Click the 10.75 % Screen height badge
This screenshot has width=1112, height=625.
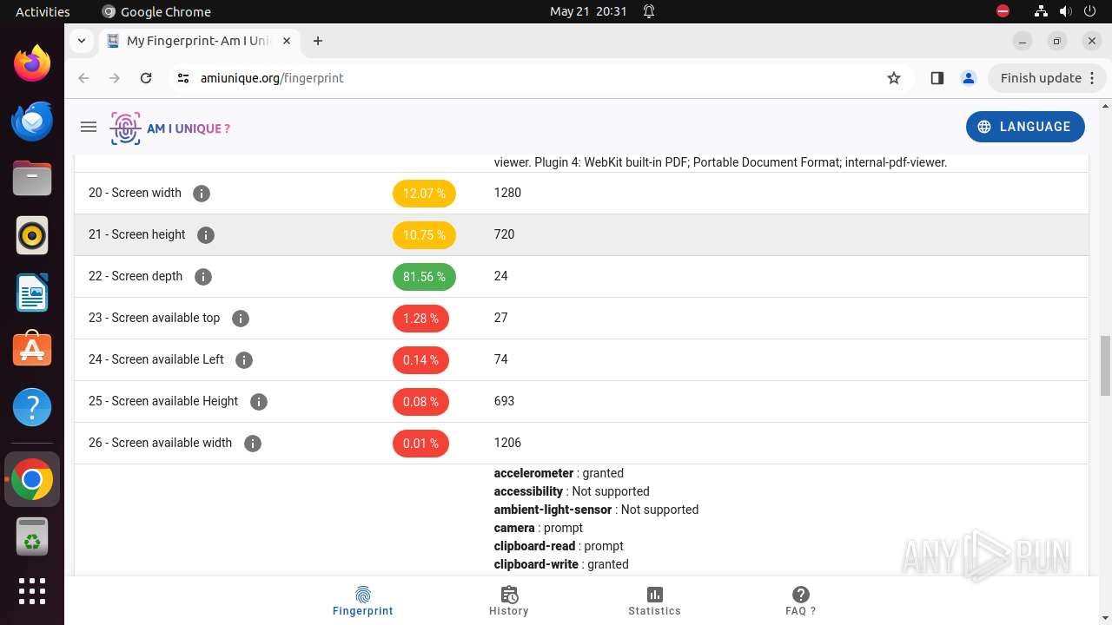point(424,235)
